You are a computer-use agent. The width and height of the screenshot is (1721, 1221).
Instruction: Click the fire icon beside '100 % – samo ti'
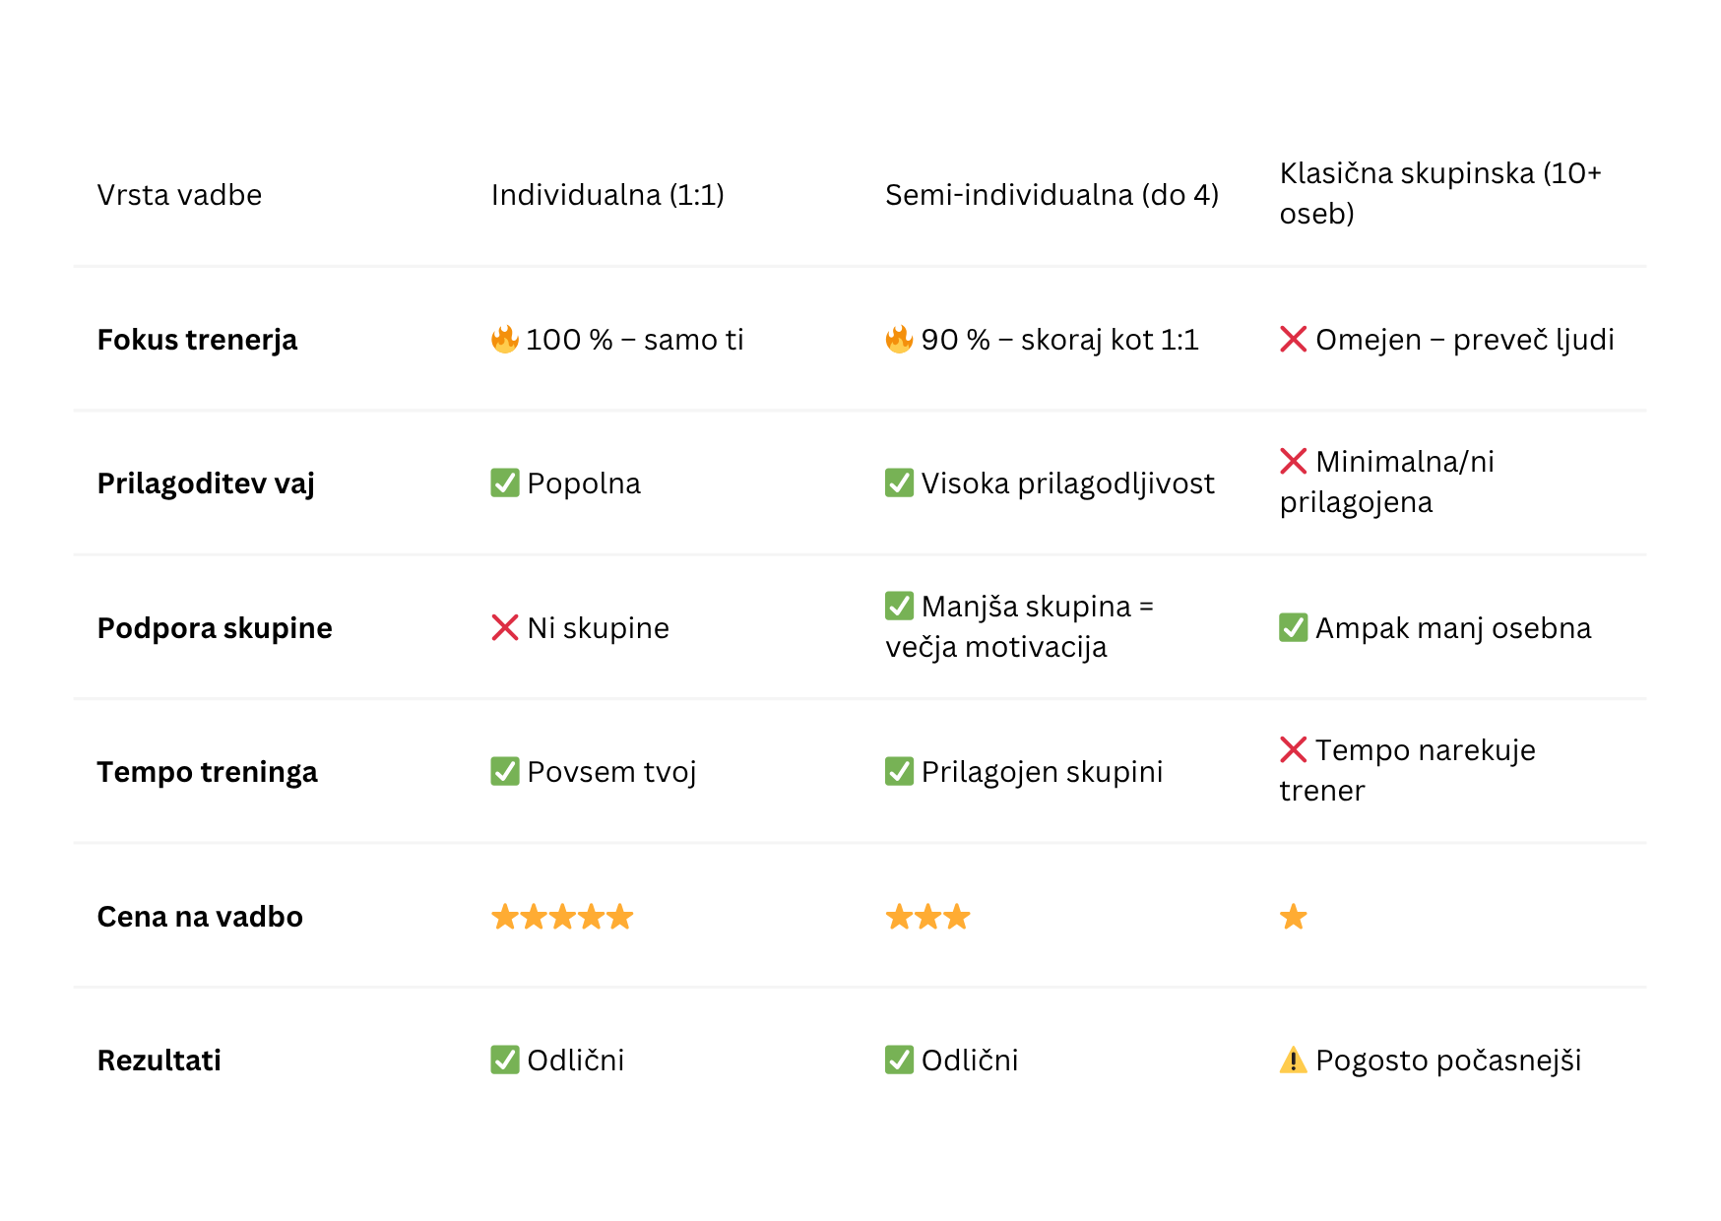(x=504, y=340)
